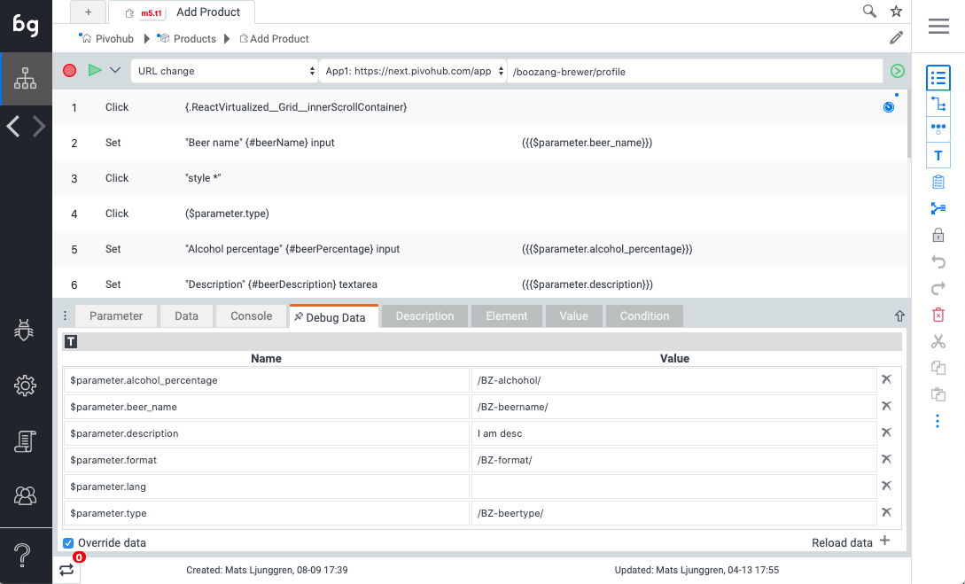The width and height of the screenshot is (965, 584).
Task: Clear the $parameter.lang value with its X button
Action: (x=885, y=486)
